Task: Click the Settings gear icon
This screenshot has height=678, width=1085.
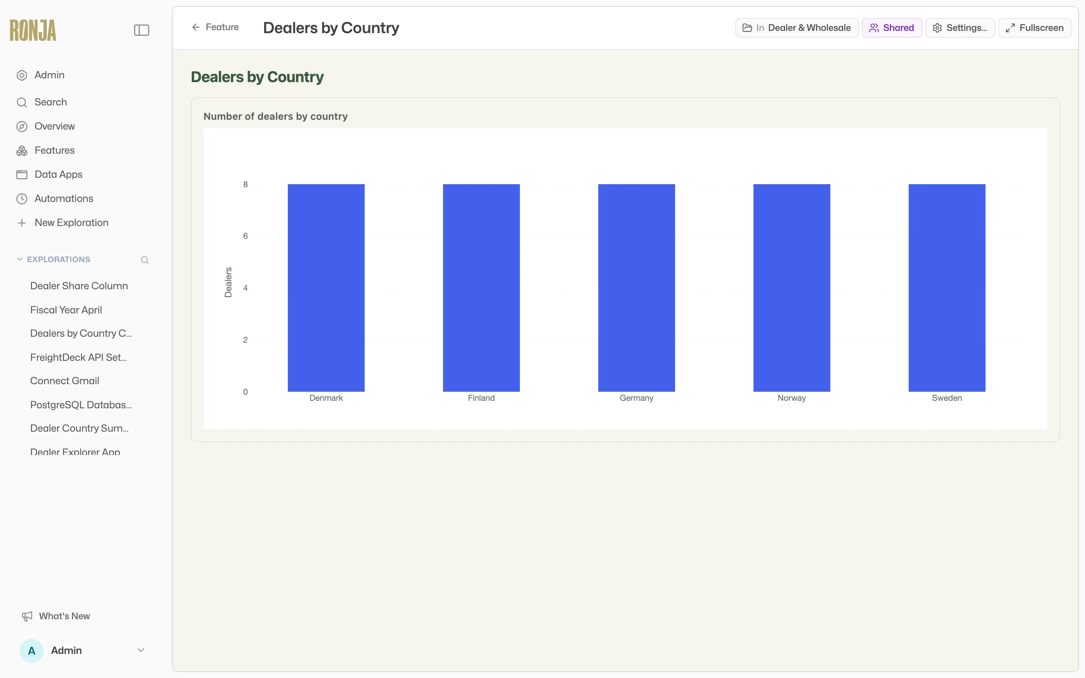Action: 937,28
